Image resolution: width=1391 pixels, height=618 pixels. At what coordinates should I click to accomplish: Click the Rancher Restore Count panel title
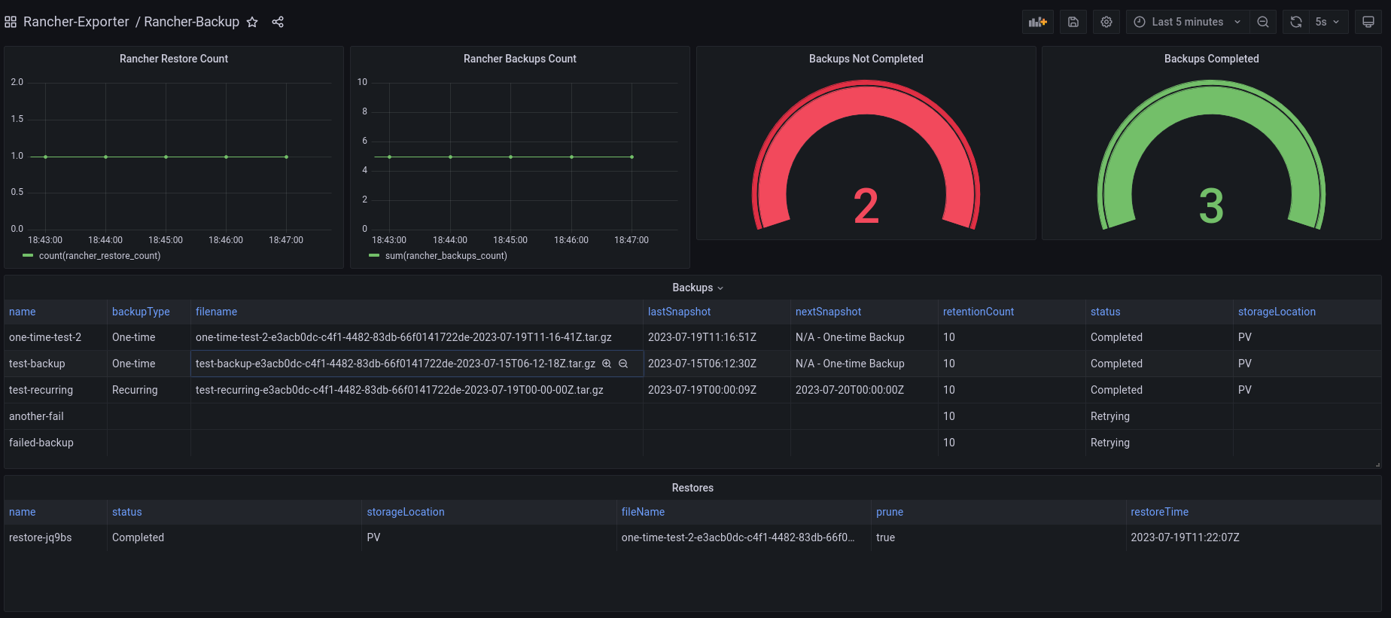point(174,59)
